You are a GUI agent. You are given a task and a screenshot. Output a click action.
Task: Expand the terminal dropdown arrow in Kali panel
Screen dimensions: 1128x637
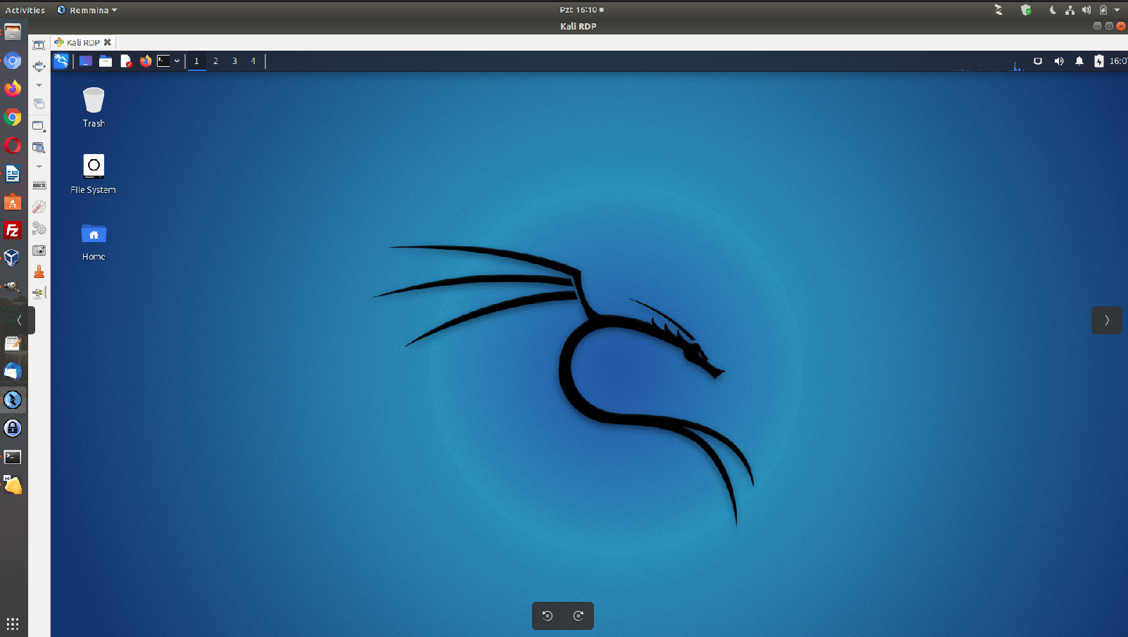(x=177, y=61)
